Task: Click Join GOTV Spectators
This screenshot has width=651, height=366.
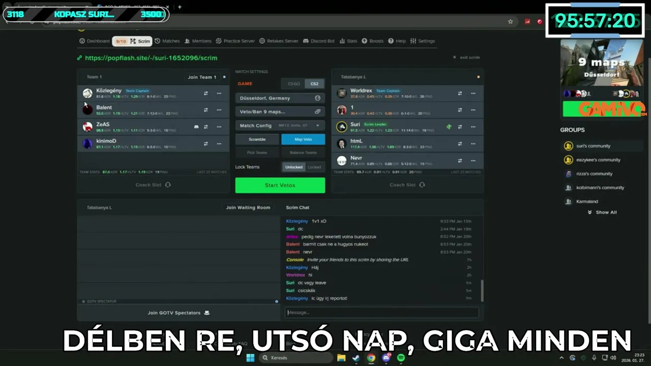Action: tap(179, 313)
